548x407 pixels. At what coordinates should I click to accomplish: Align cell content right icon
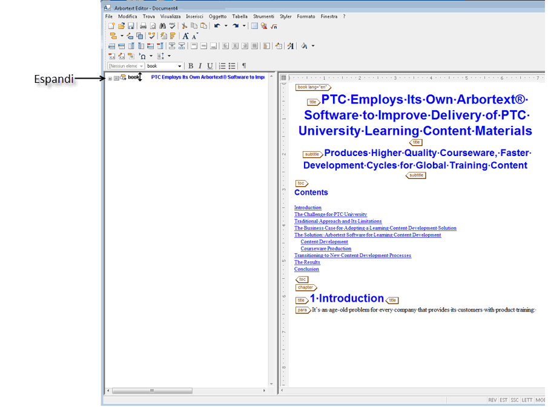pyautogui.click(x=245, y=46)
